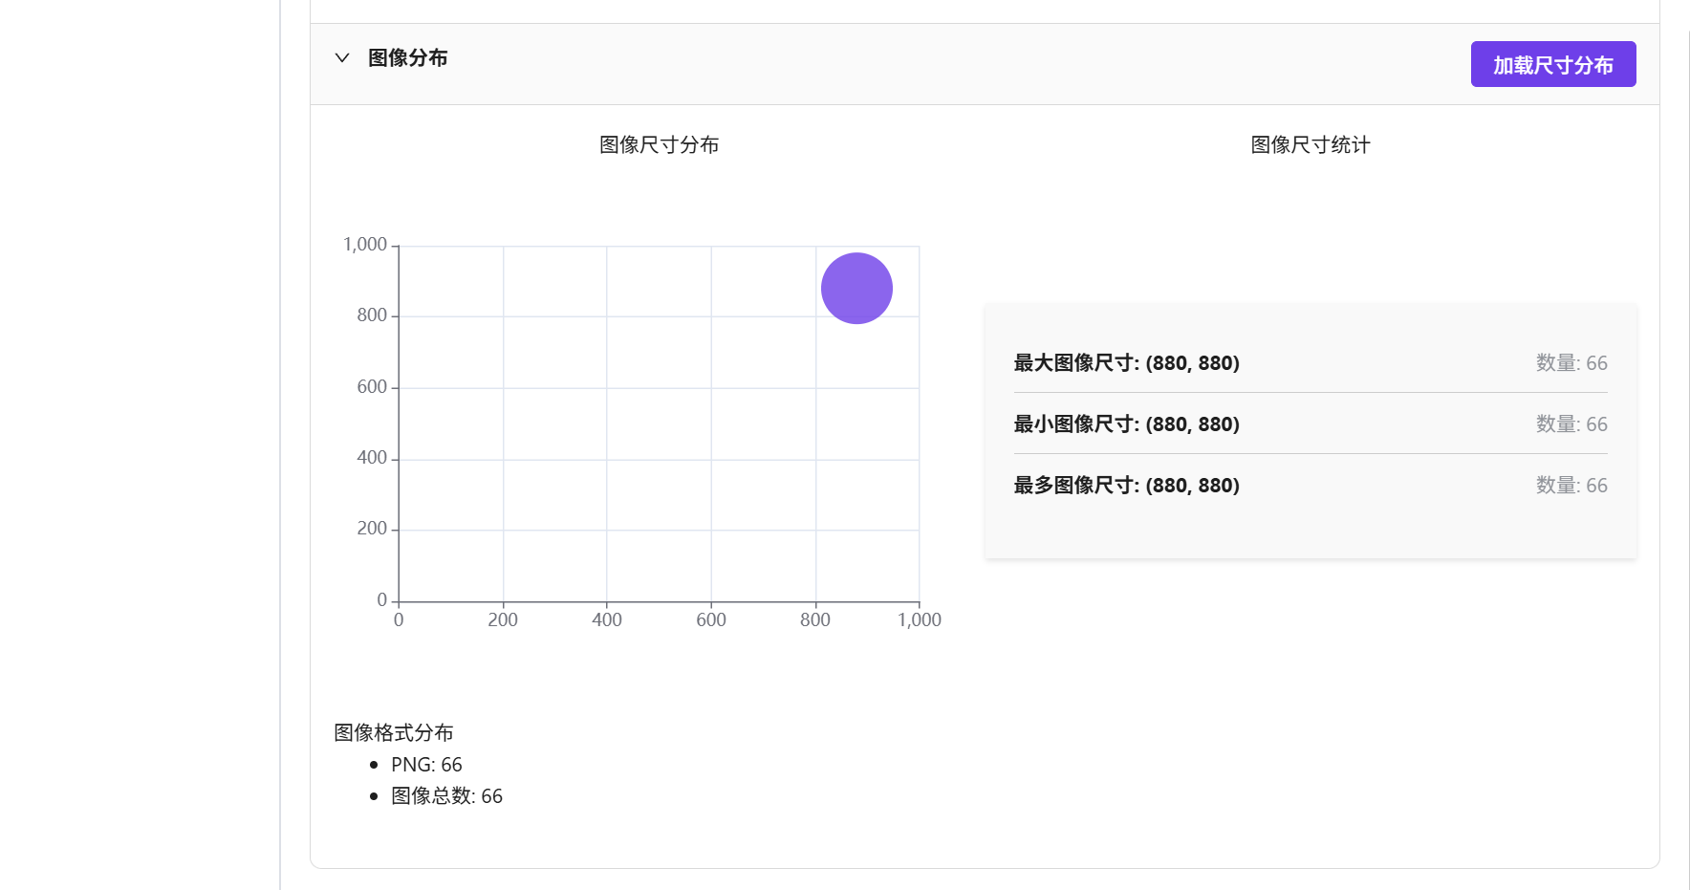1690x890 pixels.
Task: Click the 1,000 label on the horizontal axis
Action: (919, 620)
